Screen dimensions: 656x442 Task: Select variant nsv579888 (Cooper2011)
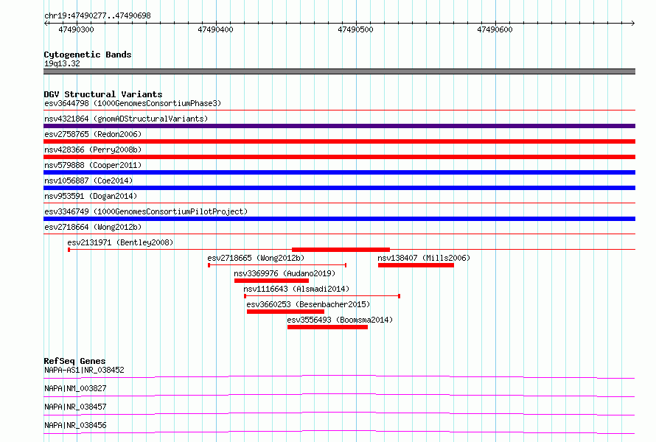click(93, 165)
